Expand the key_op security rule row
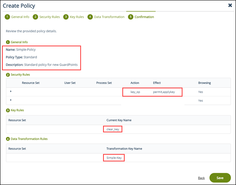This screenshot has height=185, width=236. coord(11,92)
